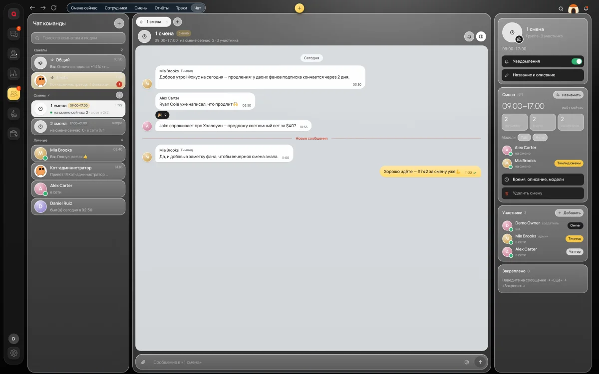Open Кот-администратор personal chat
The width and height of the screenshot is (599, 374).
tap(78, 171)
